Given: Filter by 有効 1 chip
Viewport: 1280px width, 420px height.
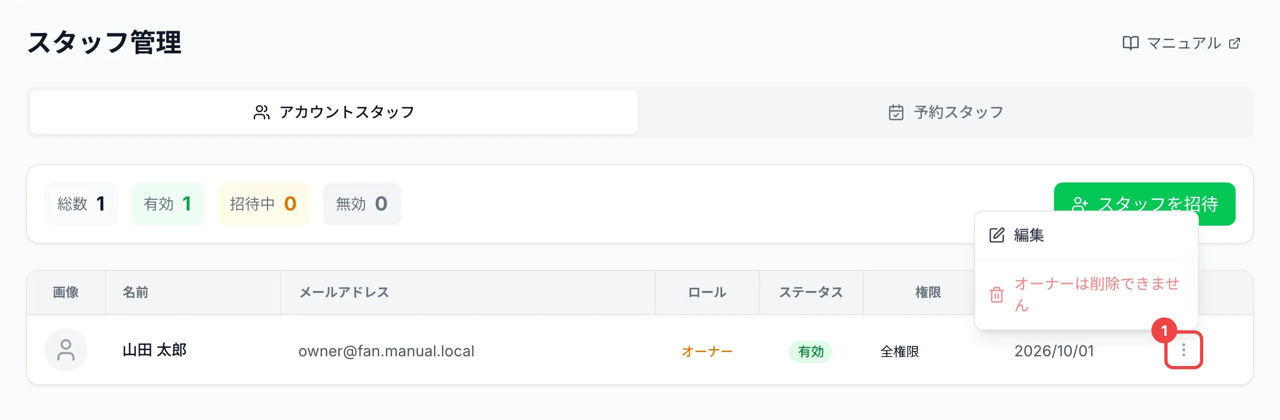Looking at the screenshot, I should 168,204.
